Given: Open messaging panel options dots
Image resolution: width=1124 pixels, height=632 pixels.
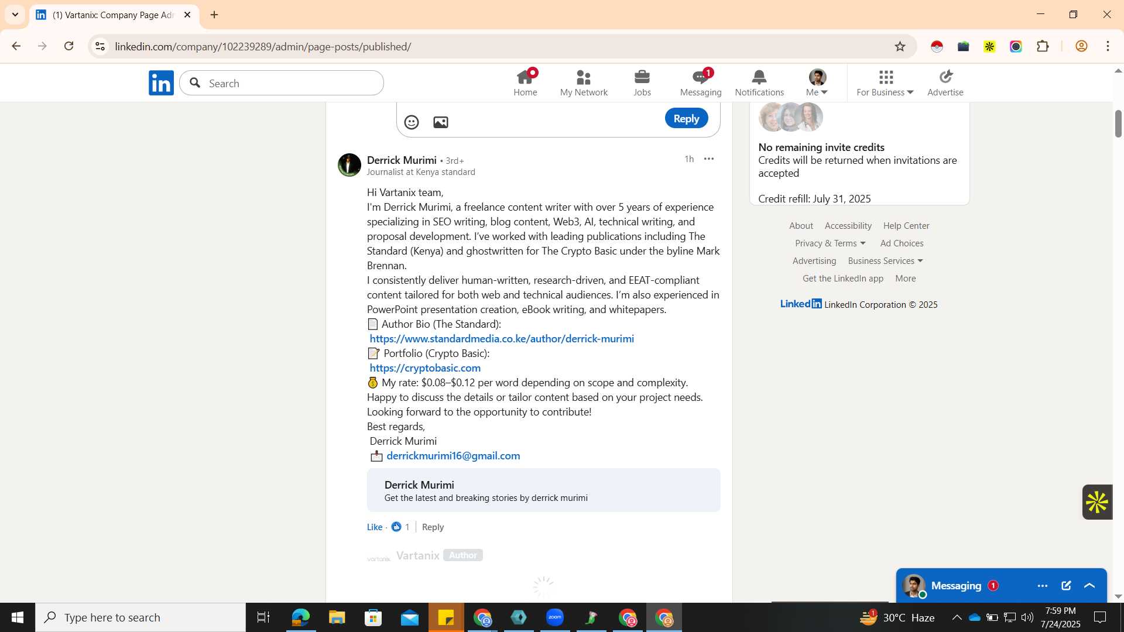Looking at the screenshot, I should (x=1043, y=586).
